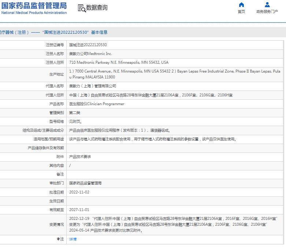Click the 注册证编号 row label
This screenshot has height=247, width=286.
click(55, 45)
